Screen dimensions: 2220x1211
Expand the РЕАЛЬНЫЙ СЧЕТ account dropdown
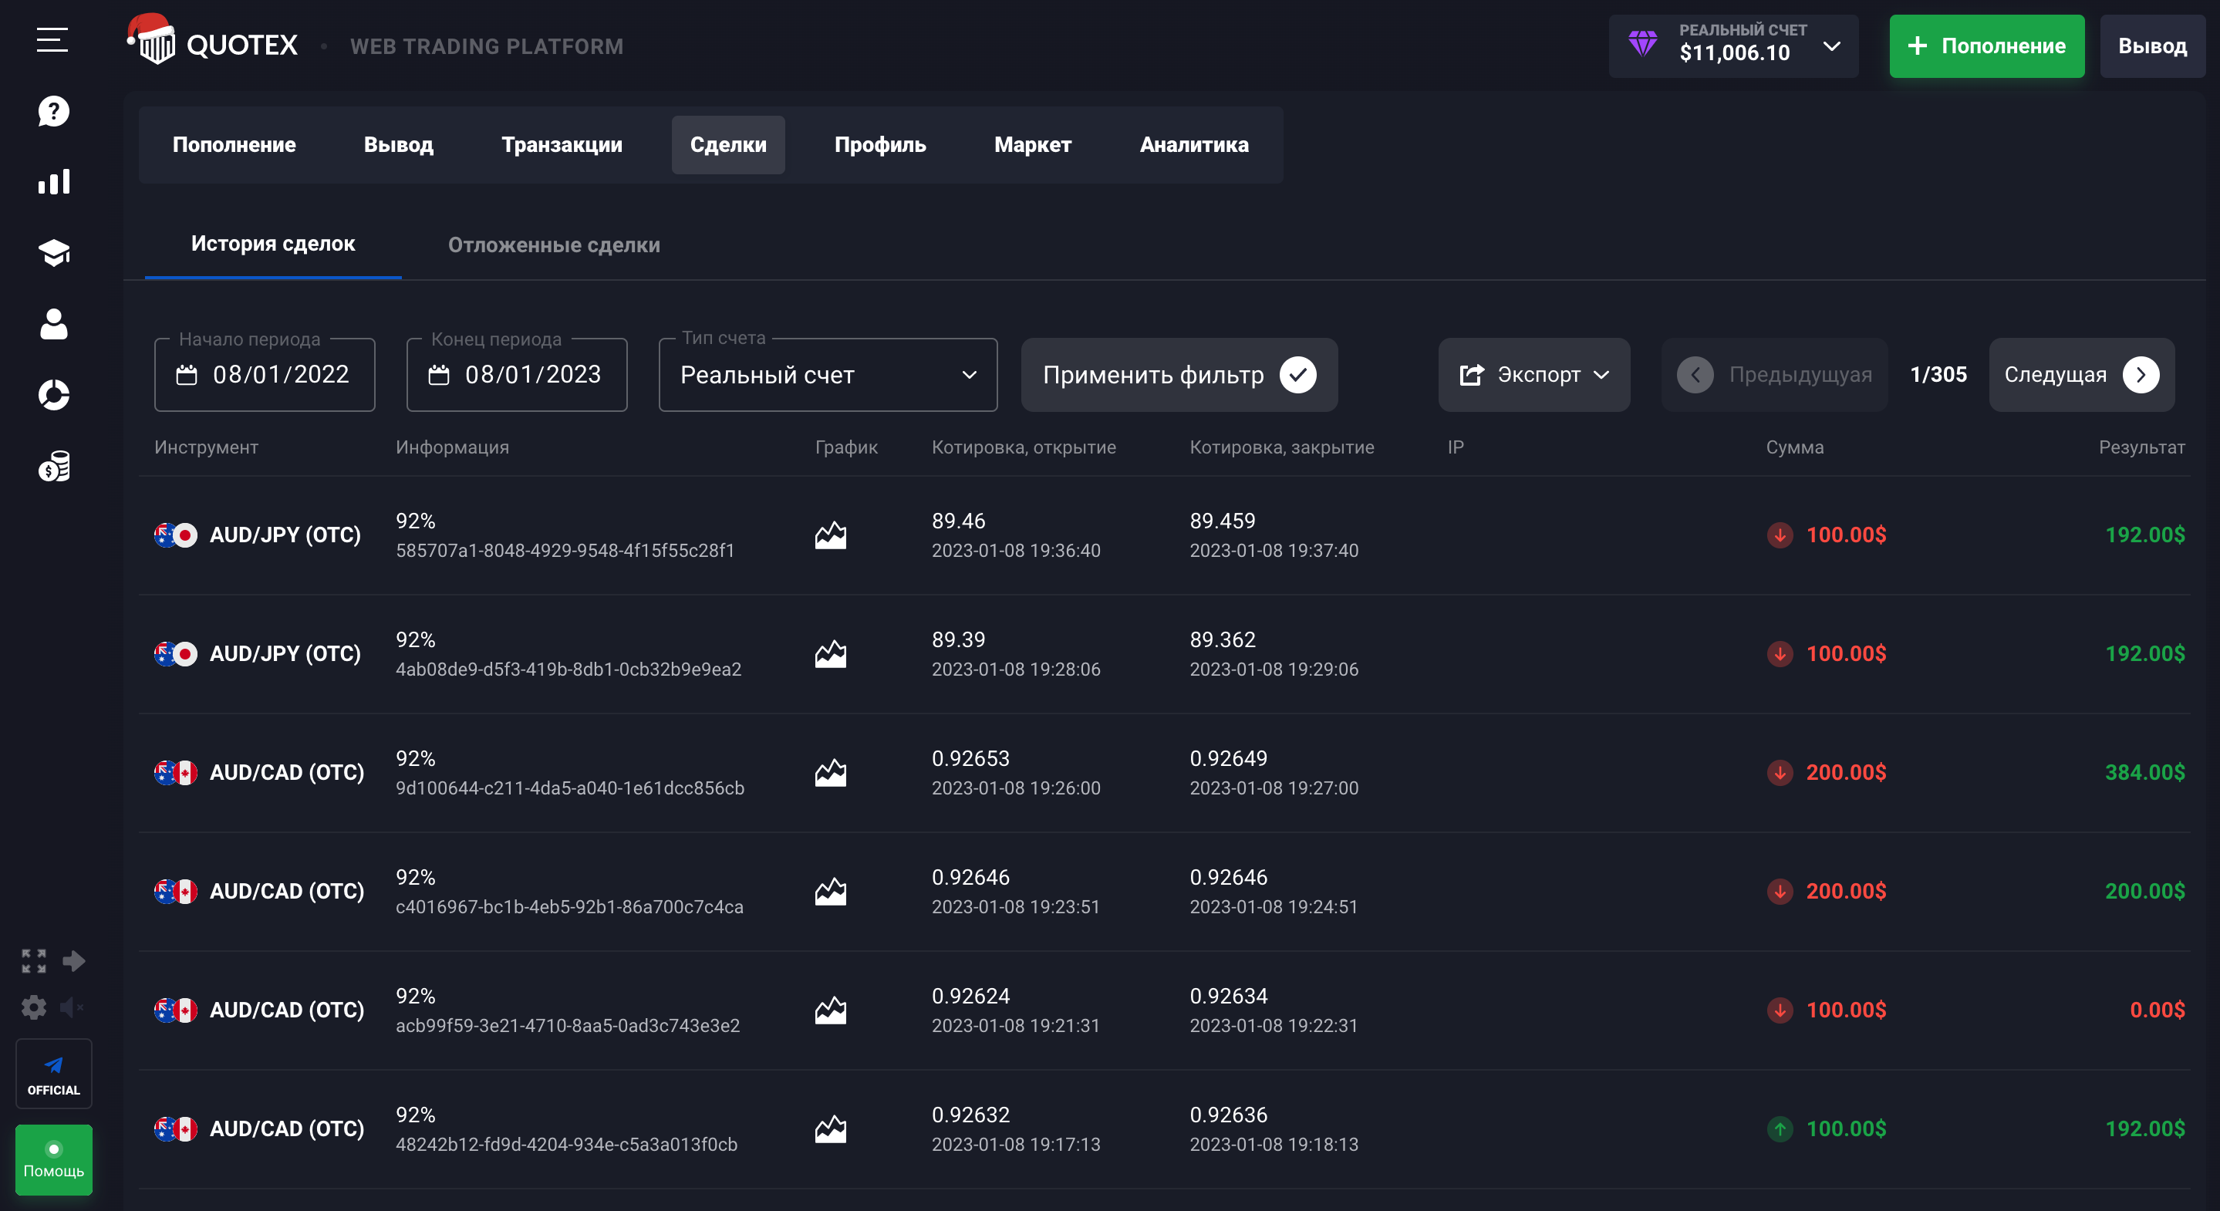click(1733, 46)
